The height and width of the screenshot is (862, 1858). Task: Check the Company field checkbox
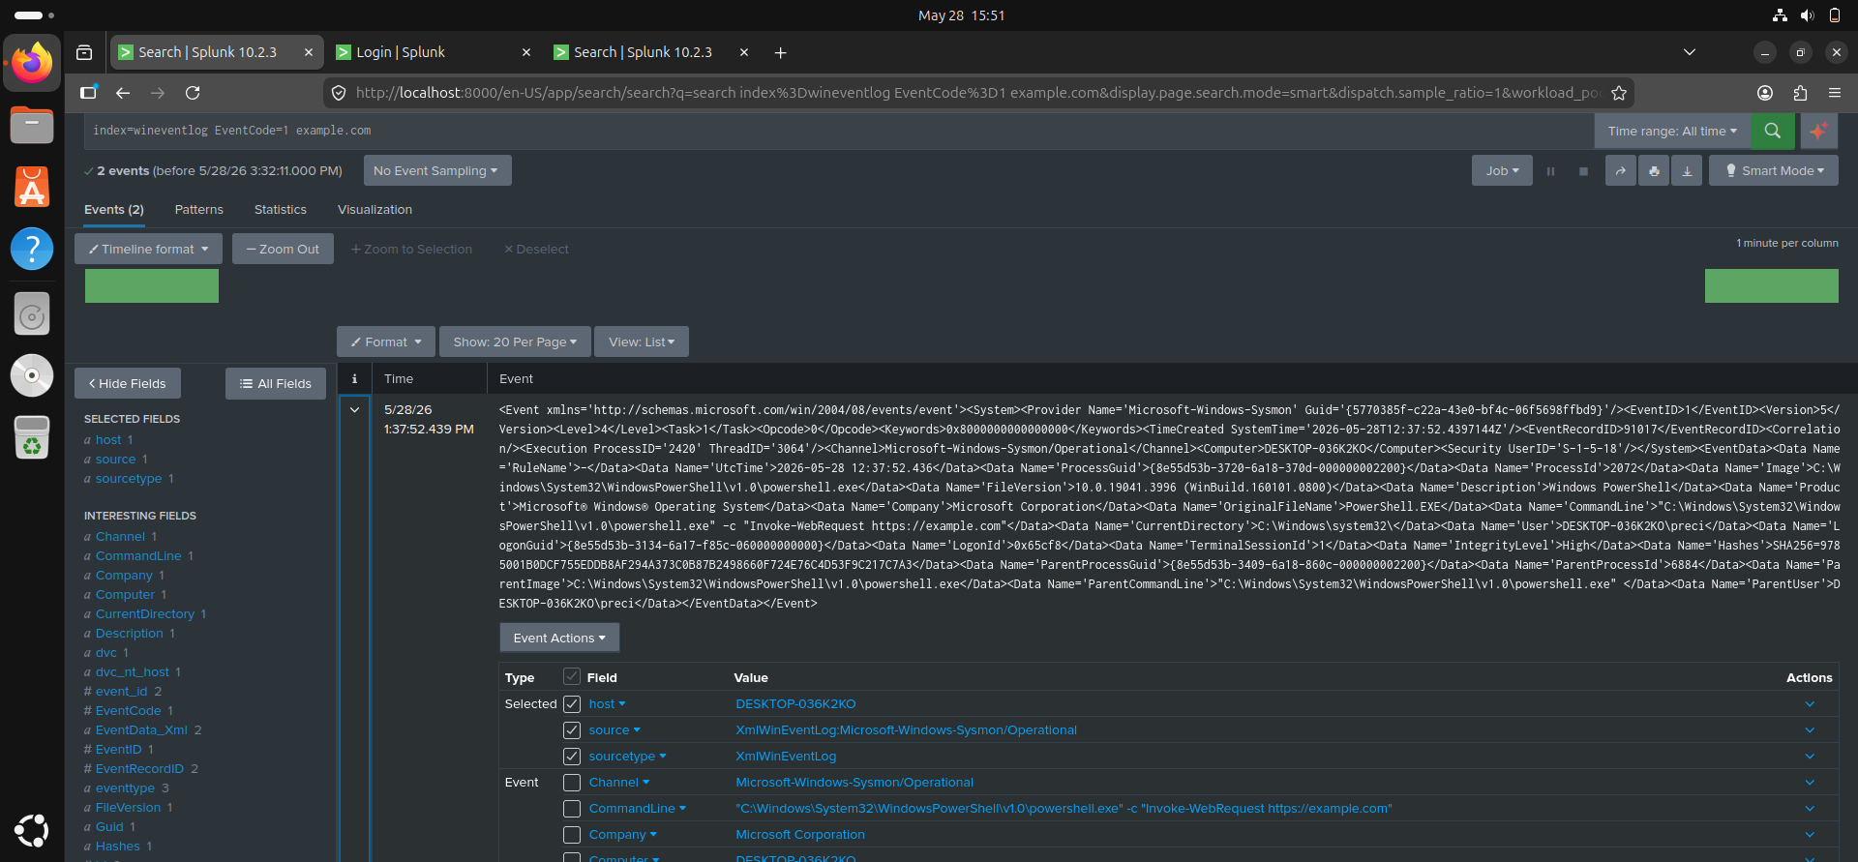572,835
